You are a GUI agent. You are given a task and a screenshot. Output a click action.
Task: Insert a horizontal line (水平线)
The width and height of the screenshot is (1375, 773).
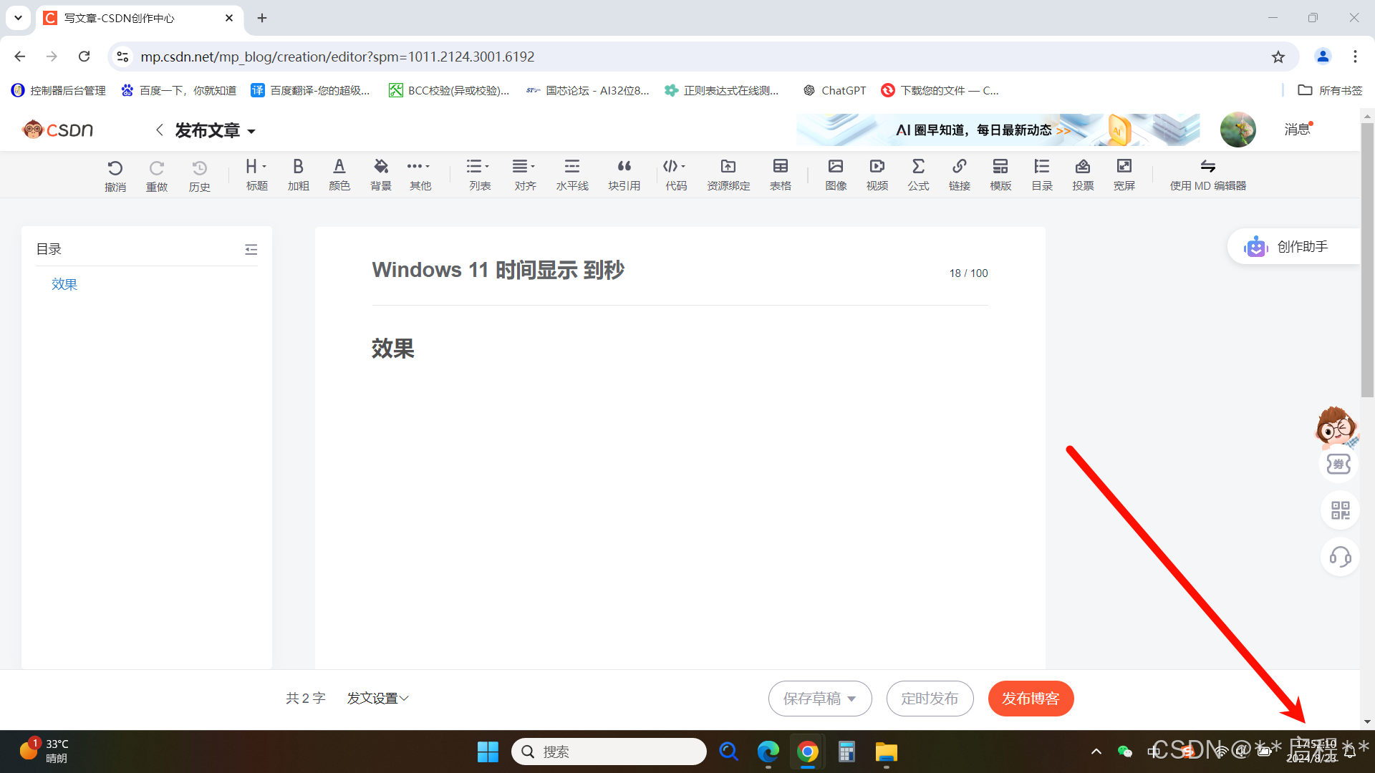[x=571, y=174]
